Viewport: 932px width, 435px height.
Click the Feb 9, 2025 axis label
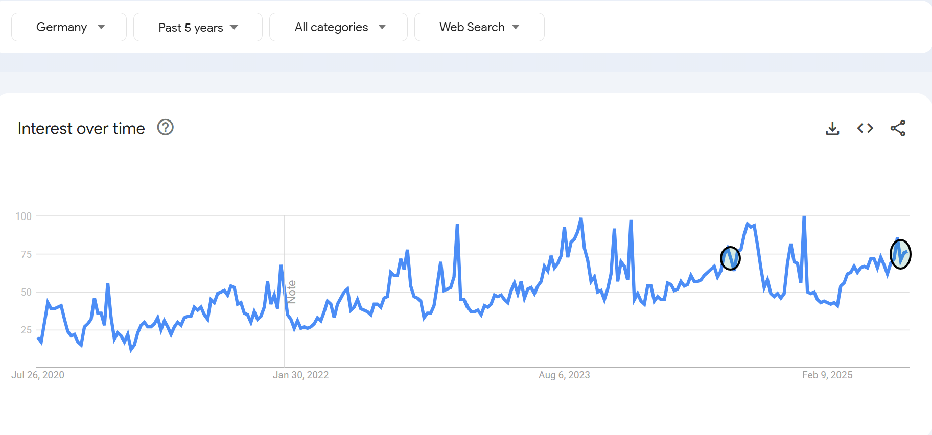click(827, 375)
